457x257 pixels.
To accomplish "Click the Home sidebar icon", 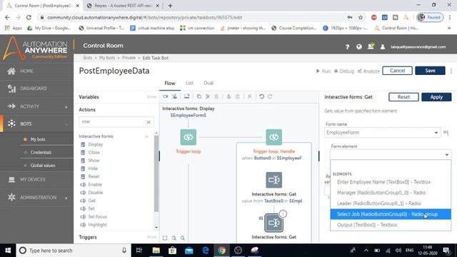I will tap(11, 71).
